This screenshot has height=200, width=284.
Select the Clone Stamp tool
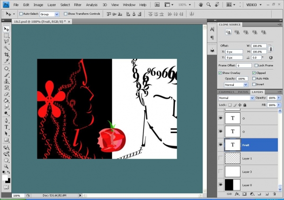pyautogui.click(x=6, y=81)
